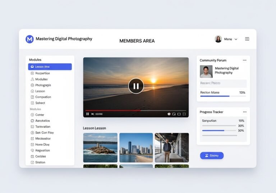Click the blue M logo icon
The height and width of the screenshot is (193, 276).
click(29, 39)
